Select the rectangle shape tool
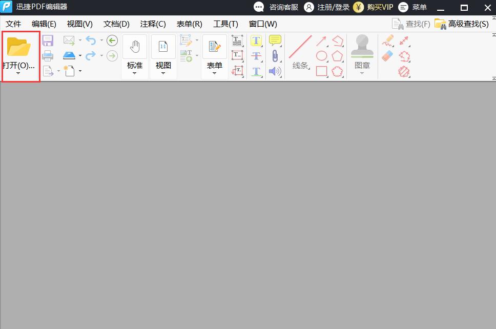Screen dimensions: 496x329 [321, 71]
